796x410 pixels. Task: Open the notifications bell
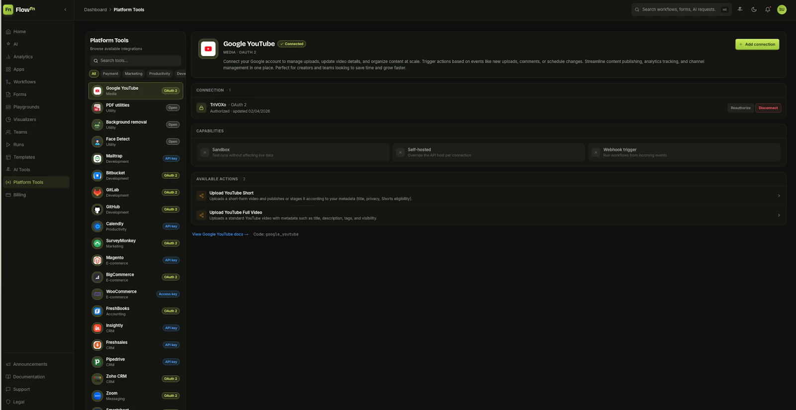pyautogui.click(x=768, y=9)
